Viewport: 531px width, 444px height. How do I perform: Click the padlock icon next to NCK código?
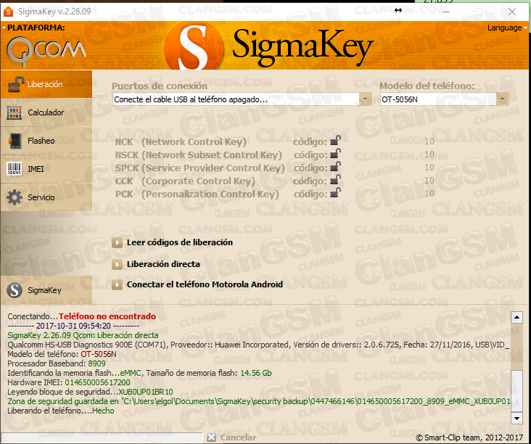click(335, 140)
